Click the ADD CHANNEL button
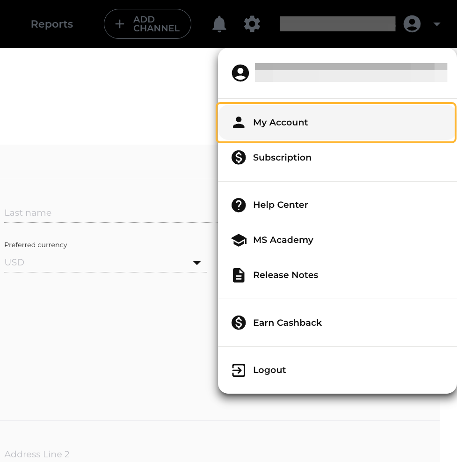The image size is (457, 462). (147, 24)
